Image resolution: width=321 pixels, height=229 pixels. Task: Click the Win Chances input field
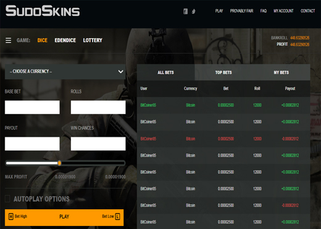pos(98,144)
